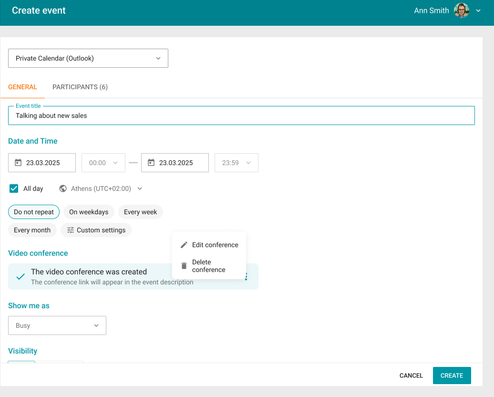This screenshot has height=397, width=494.
Task: Choose Delete conference from the menu
Action: point(209,266)
